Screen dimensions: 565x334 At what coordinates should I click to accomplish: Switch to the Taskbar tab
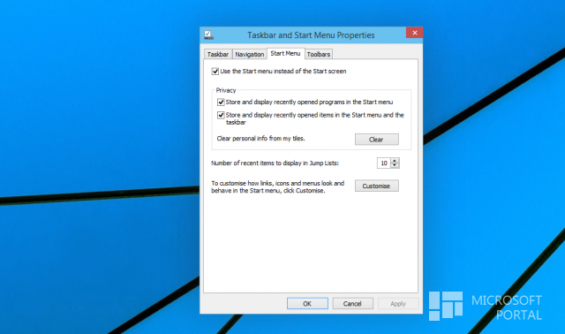pos(218,54)
